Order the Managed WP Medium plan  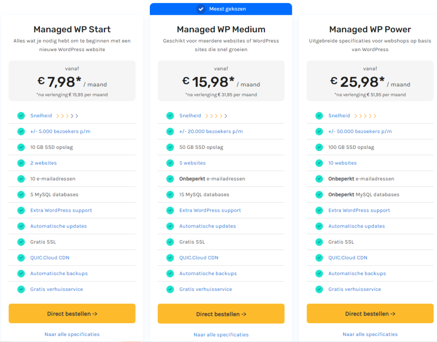point(221,314)
